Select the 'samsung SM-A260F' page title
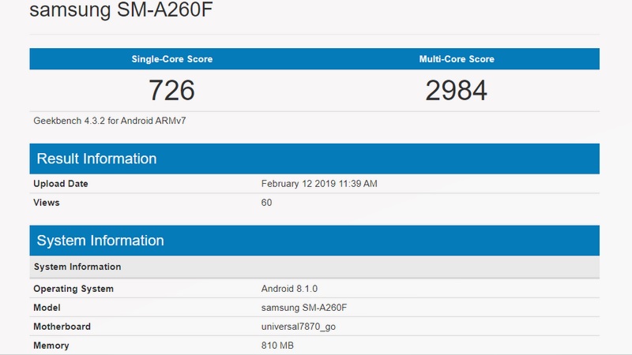 point(121,9)
